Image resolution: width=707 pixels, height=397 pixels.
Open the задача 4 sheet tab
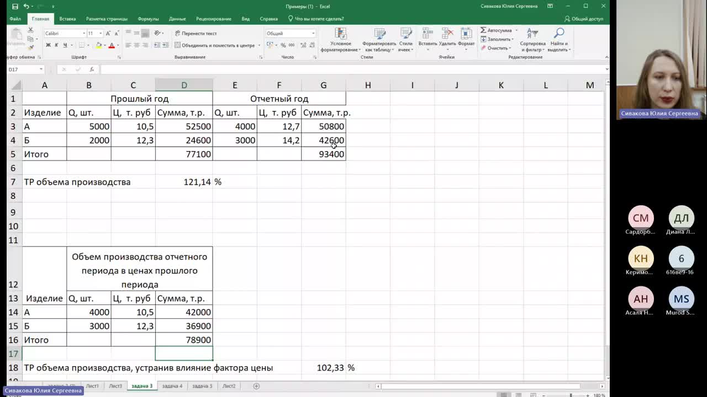tap(172, 386)
